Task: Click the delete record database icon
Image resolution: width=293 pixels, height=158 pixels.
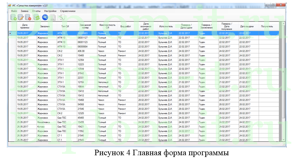Action: pyautogui.click(x=28, y=17)
